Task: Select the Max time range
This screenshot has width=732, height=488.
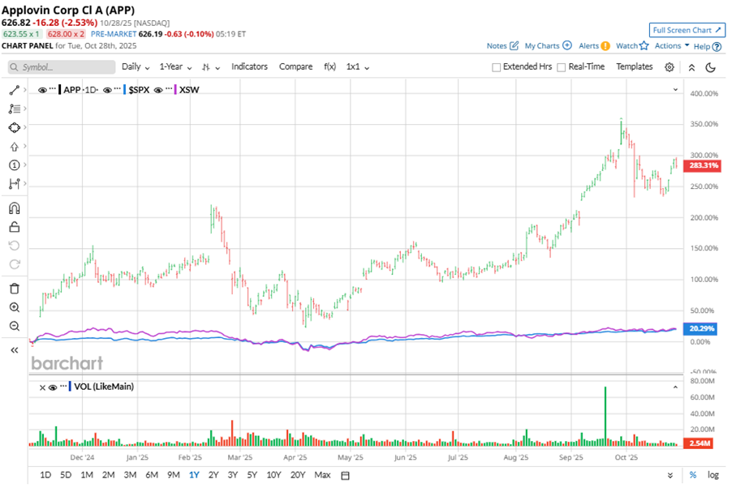Action: click(x=322, y=475)
